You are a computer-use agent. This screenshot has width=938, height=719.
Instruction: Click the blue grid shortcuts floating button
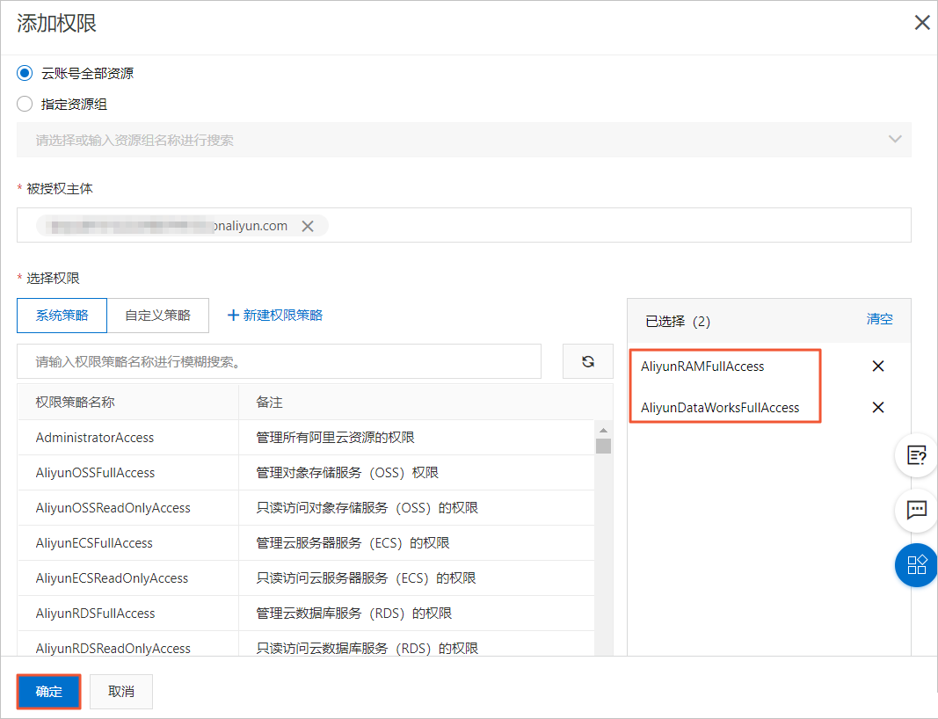point(917,564)
